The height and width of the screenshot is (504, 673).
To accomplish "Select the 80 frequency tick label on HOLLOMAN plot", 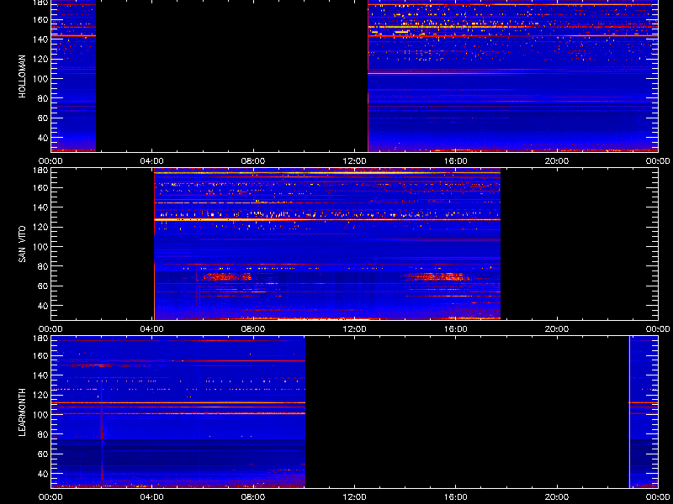I will coord(45,98).
